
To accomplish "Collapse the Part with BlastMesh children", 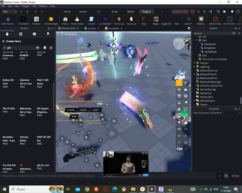I will coord(197,40).
